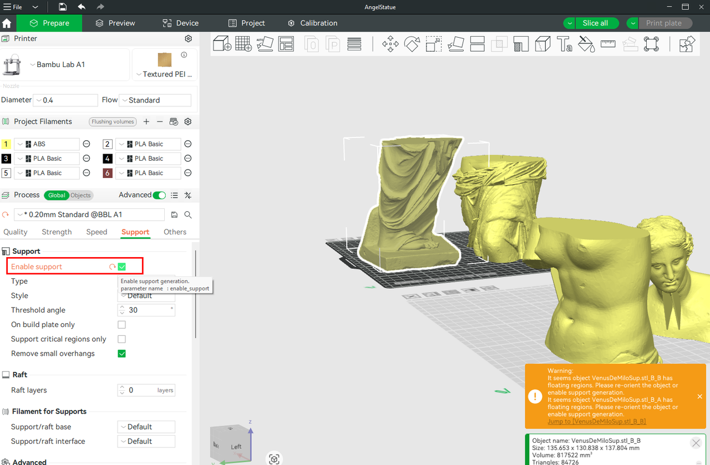Select the Rotate tool

click(412, 44)
